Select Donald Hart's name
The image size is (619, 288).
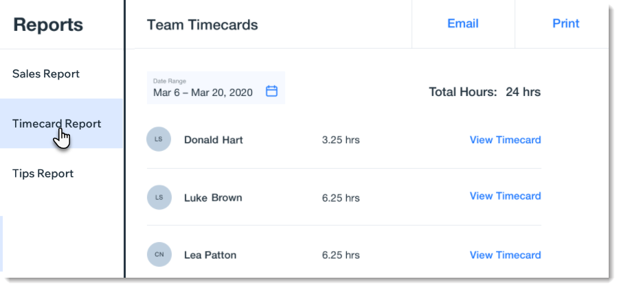point(214,140)
